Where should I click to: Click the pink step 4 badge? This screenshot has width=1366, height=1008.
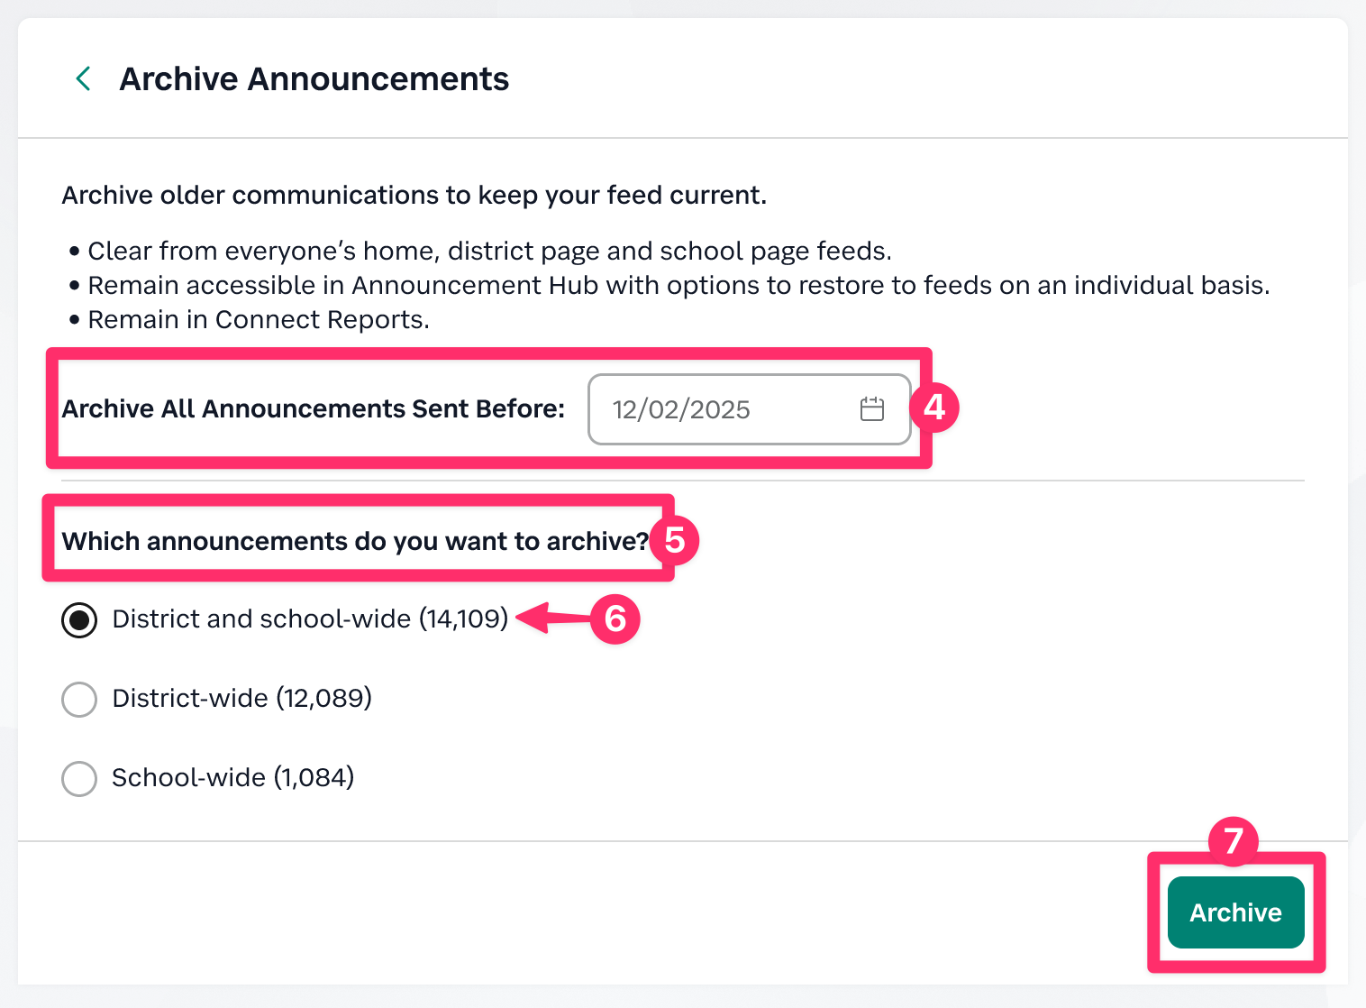934,408
